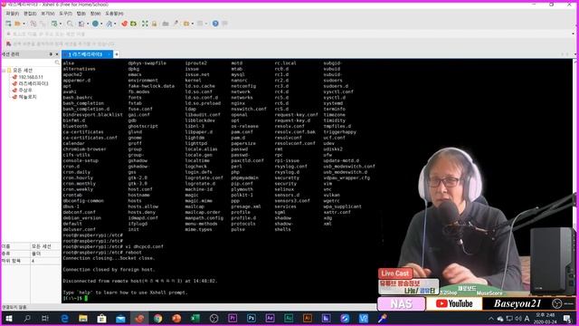579x326 pixels.
Task: Open the dropdown arrow beside the Open folder icon
Action: coord(24,24)
